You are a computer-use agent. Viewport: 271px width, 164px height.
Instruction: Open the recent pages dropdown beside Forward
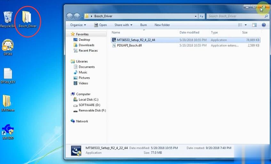click(x=82, y=16)
